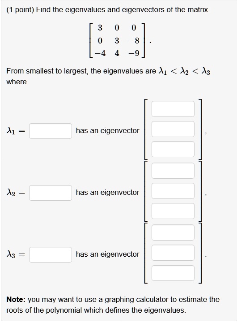Select bottom entry of λ2 eigenvector
This screenshot has width=237, height=323.
pyautogui.click(x=173, y=211)
